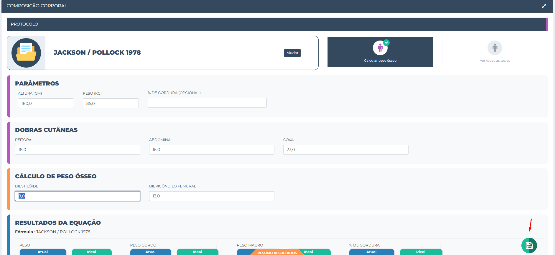Click the Atual header under % de Gordura
The image size is (555, 255).
pos(371,252)
